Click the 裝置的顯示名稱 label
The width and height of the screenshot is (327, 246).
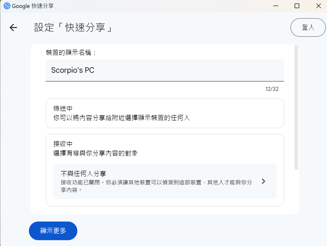pos(71,53)
